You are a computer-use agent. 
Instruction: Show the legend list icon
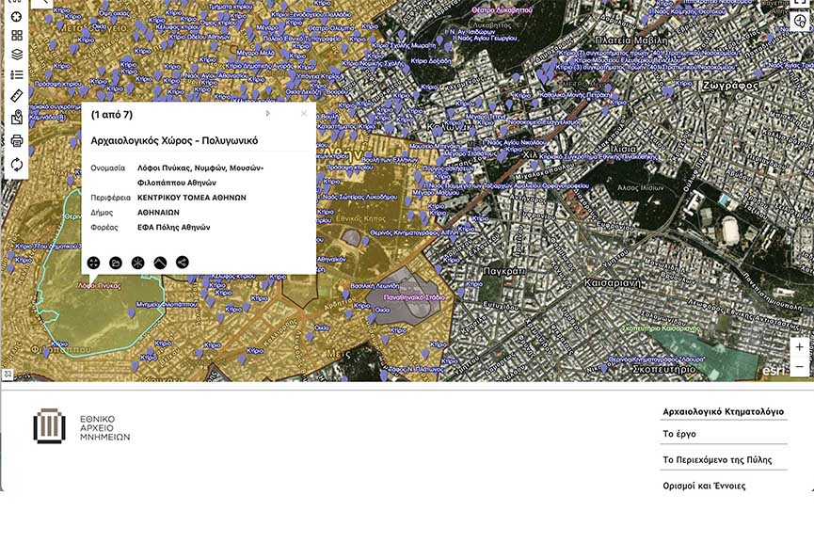[17, 74]
